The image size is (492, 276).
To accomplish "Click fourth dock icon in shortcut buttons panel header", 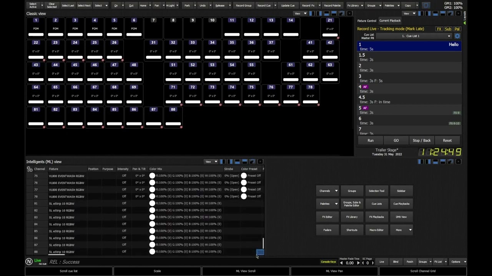I will click(x=443, y=162).
